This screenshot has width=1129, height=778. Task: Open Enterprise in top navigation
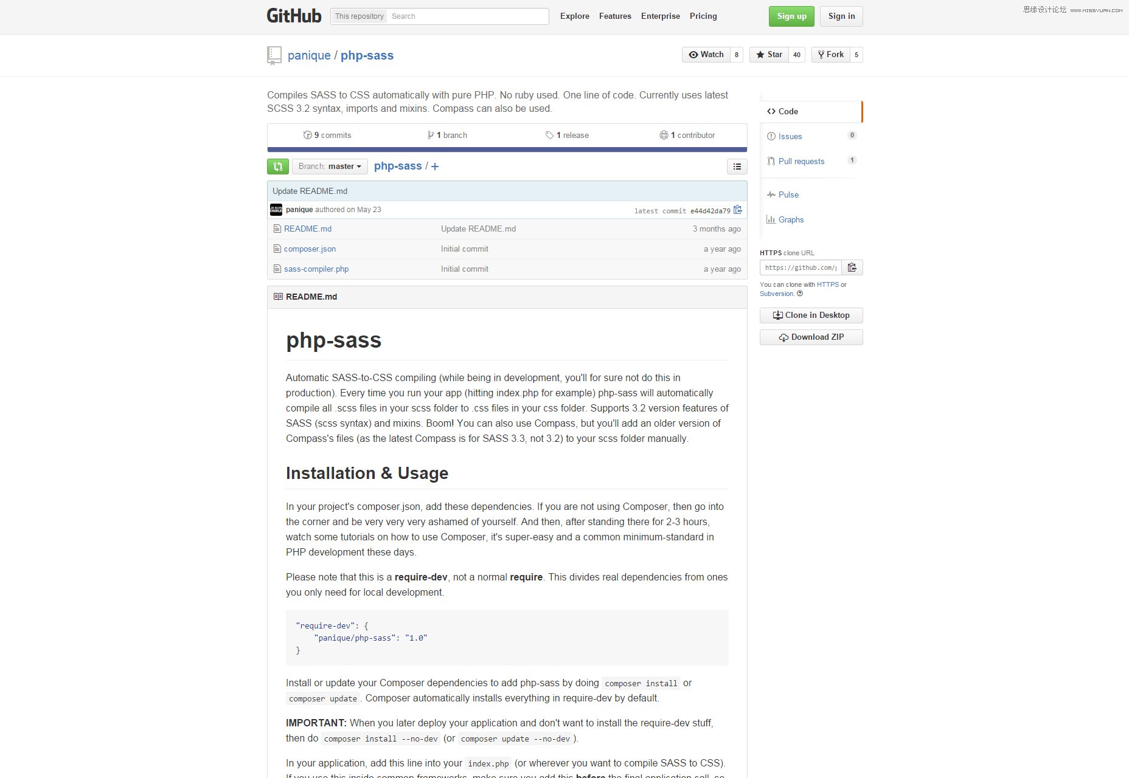point(661,16)
